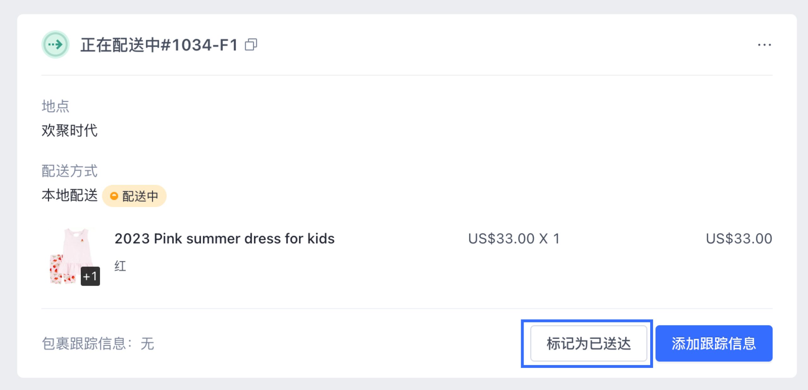Open the 2023 Pink summer dress product link
Screen dimensions: 808x390
tap(224, 239)
